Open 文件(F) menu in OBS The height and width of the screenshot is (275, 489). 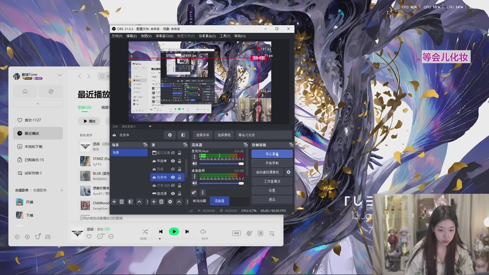point(117,36)
